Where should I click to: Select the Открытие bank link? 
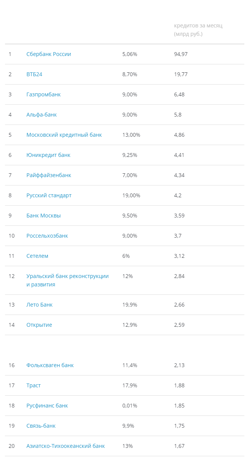point(39,325)
